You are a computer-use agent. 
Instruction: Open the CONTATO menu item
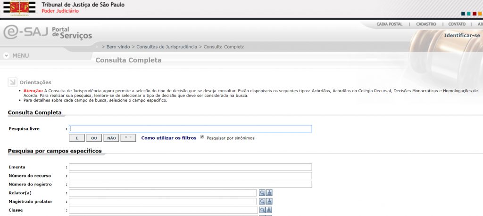point(457,24)
